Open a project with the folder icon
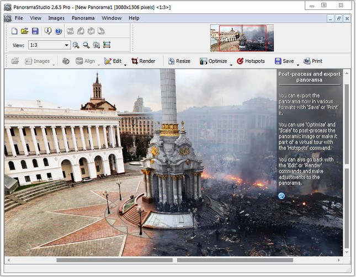The image size is (356, 277). click(25, 31)
